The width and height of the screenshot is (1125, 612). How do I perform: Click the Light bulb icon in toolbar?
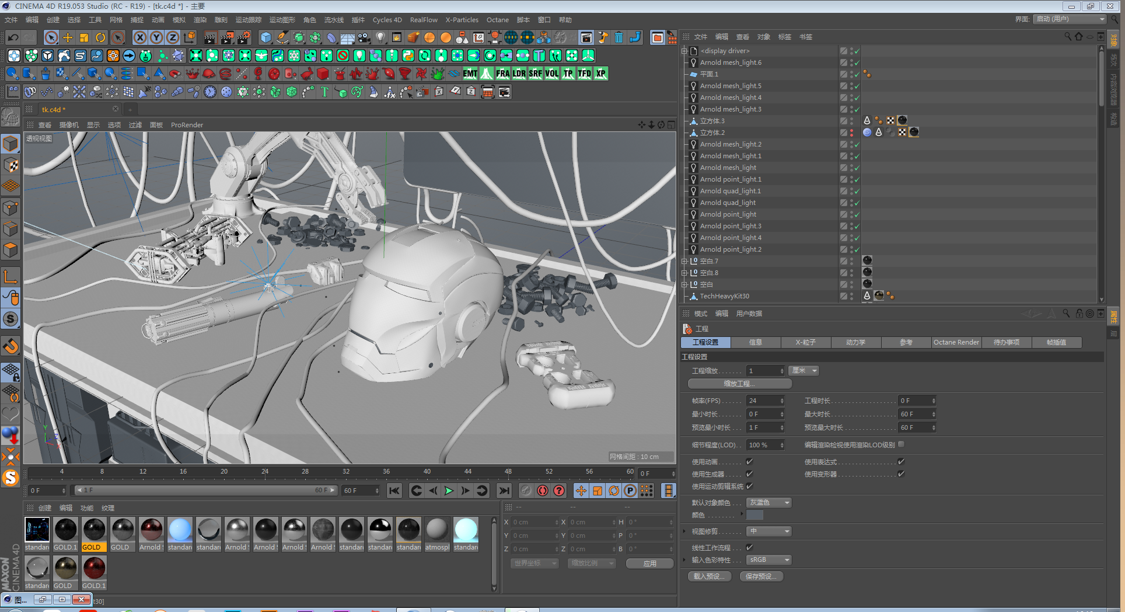(x=380, y=38)
